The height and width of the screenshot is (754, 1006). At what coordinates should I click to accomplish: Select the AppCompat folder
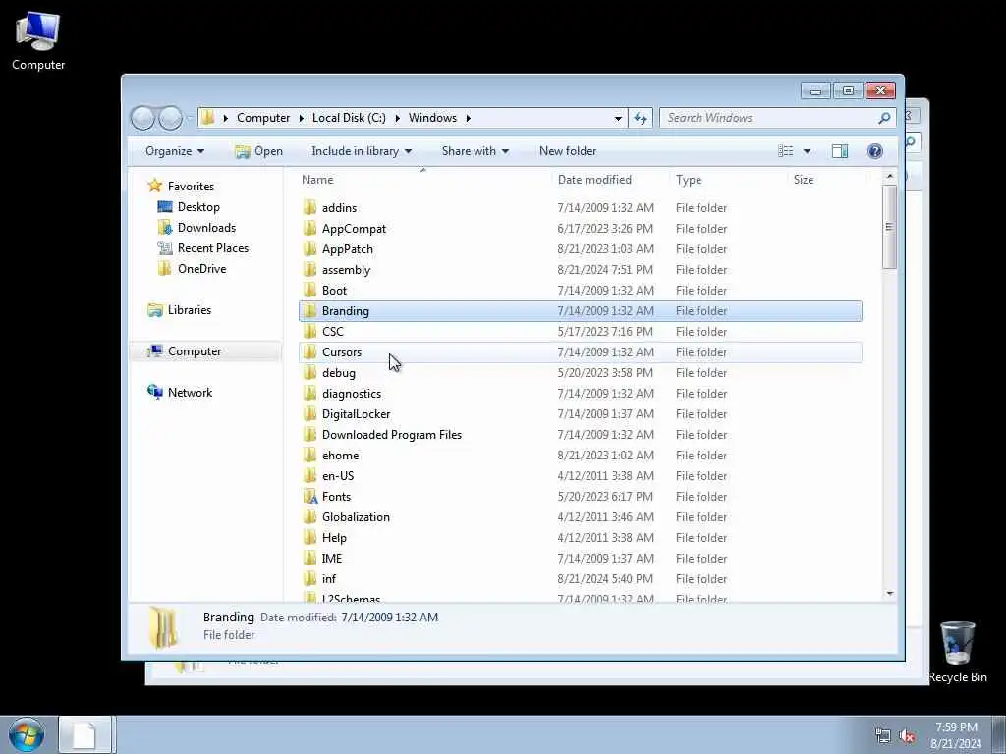[x=580, y=228]
